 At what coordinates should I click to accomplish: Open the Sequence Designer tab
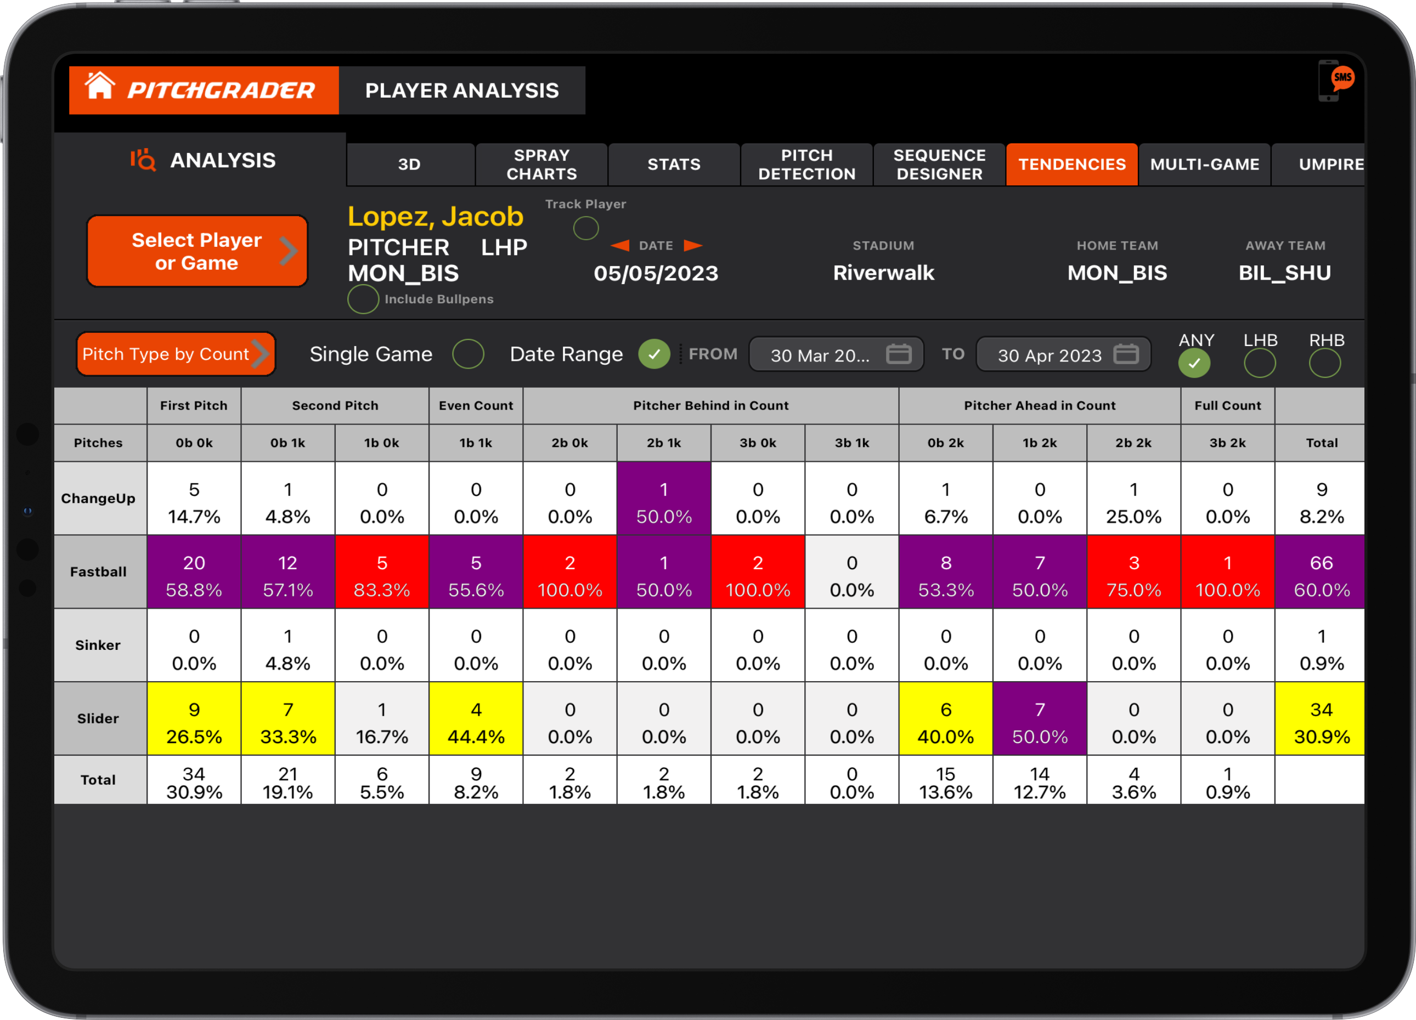pyautogui.click(x=939, y=164)
